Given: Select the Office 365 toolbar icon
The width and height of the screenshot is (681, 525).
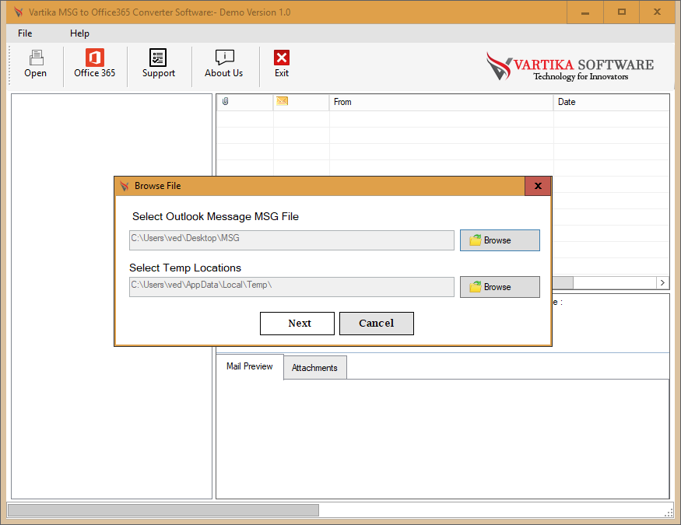Looking at the screenshot, I should tap(95, 65).
